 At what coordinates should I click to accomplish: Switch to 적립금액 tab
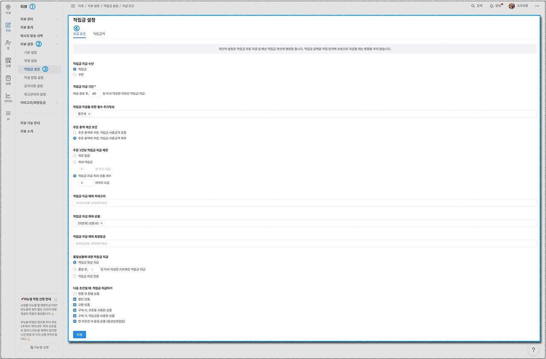click(99, 34)
